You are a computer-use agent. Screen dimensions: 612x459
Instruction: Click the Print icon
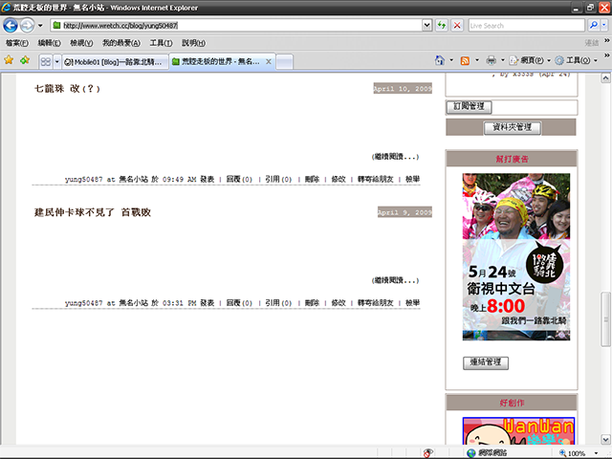pos(491,60)
